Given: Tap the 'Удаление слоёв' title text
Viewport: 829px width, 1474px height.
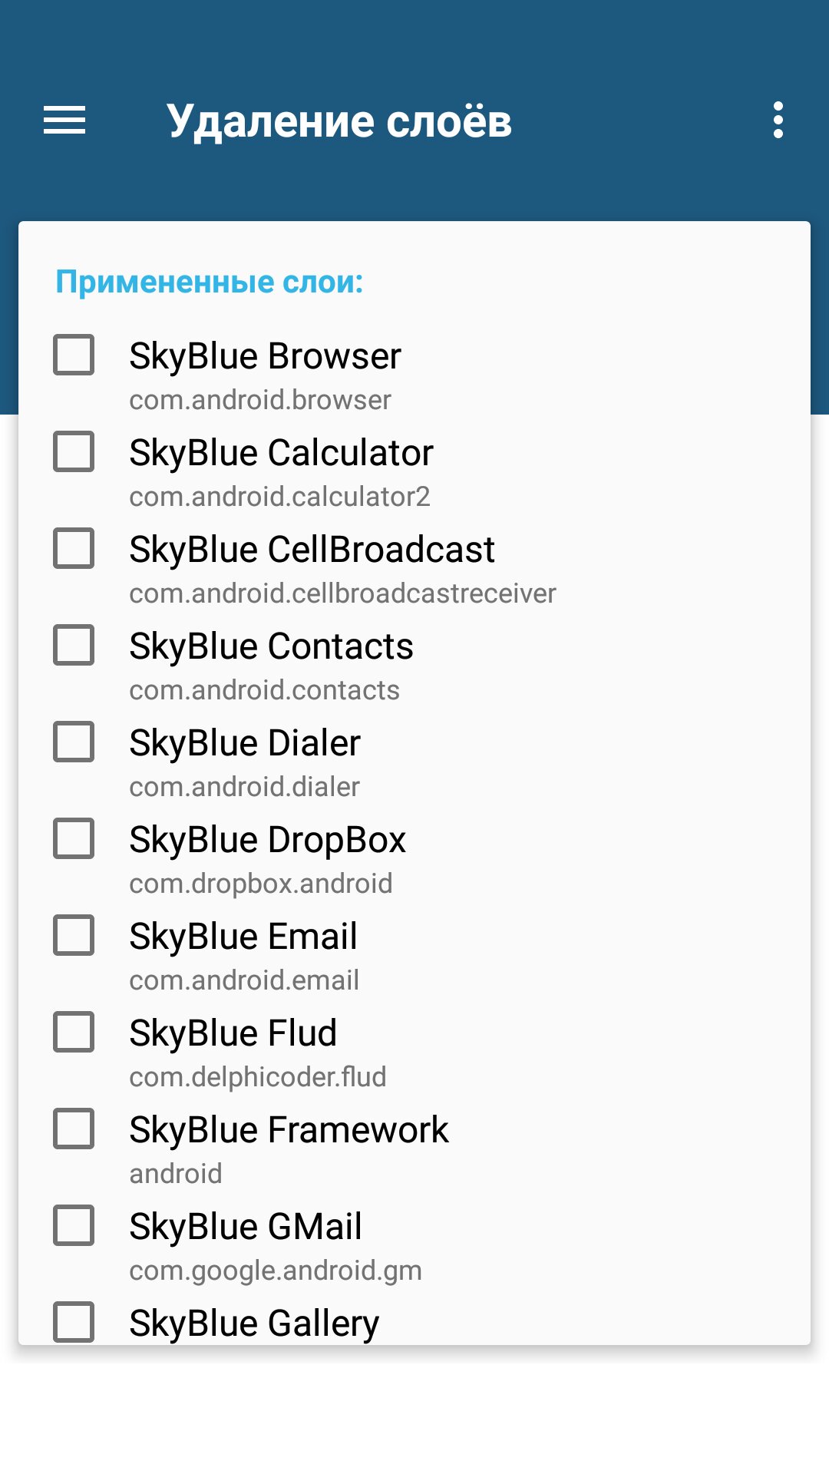Looking at the screenshot, I should click(339, 121).
